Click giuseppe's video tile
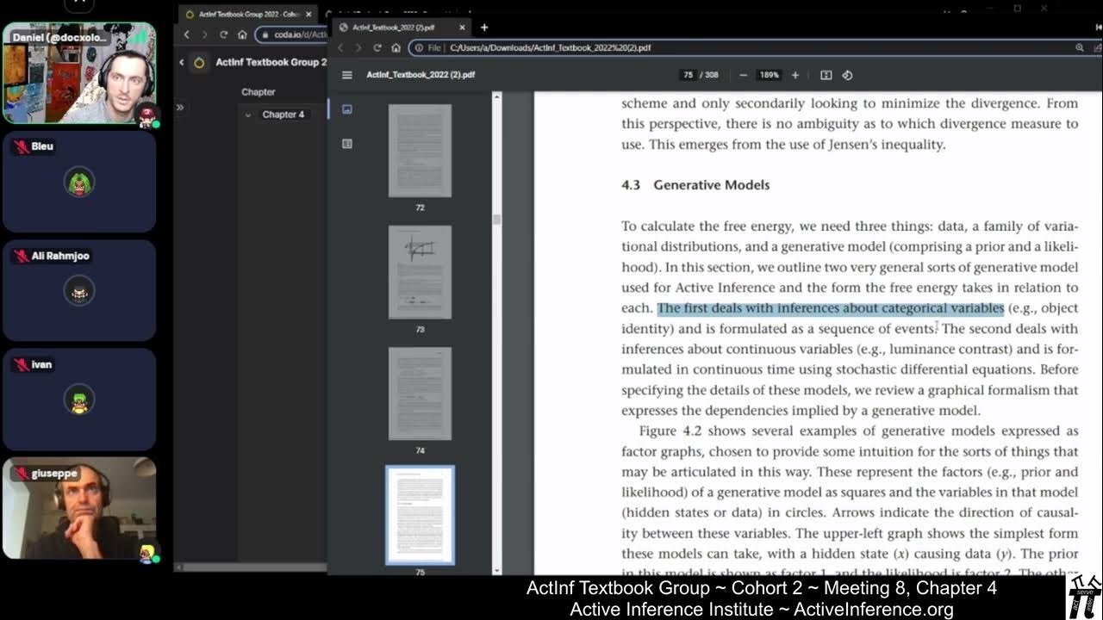 pos(79,508)
